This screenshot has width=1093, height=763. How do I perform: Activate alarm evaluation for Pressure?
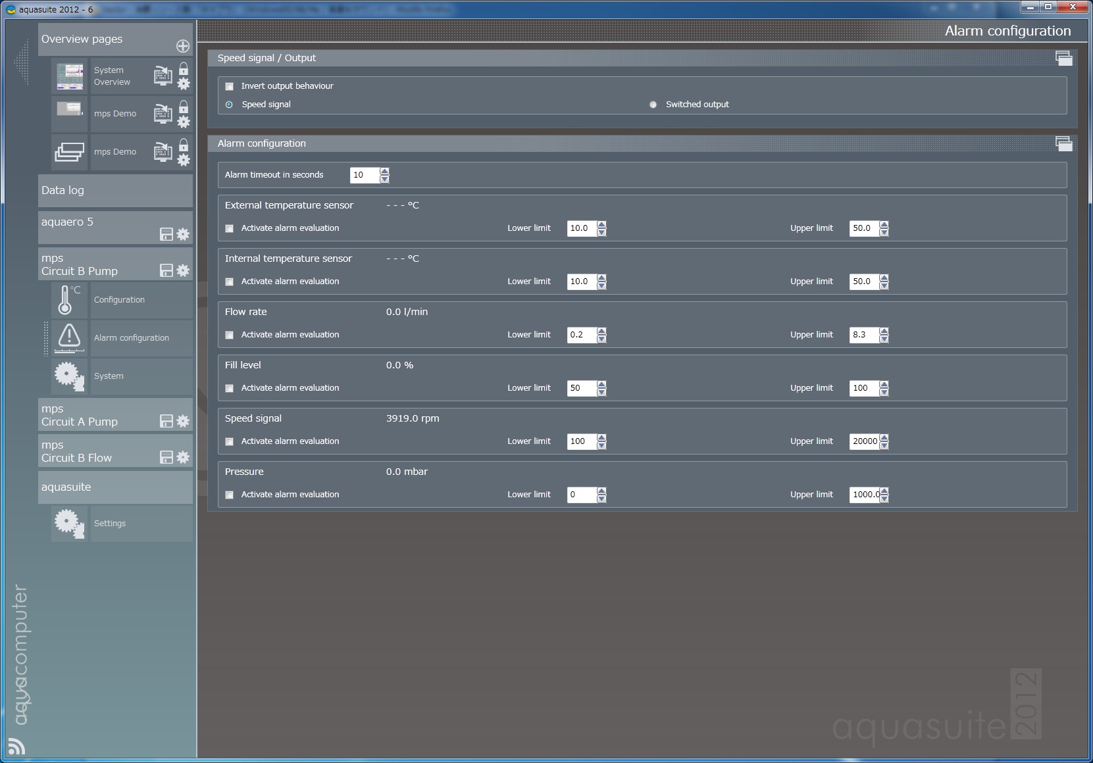click(x=229, y=495)
